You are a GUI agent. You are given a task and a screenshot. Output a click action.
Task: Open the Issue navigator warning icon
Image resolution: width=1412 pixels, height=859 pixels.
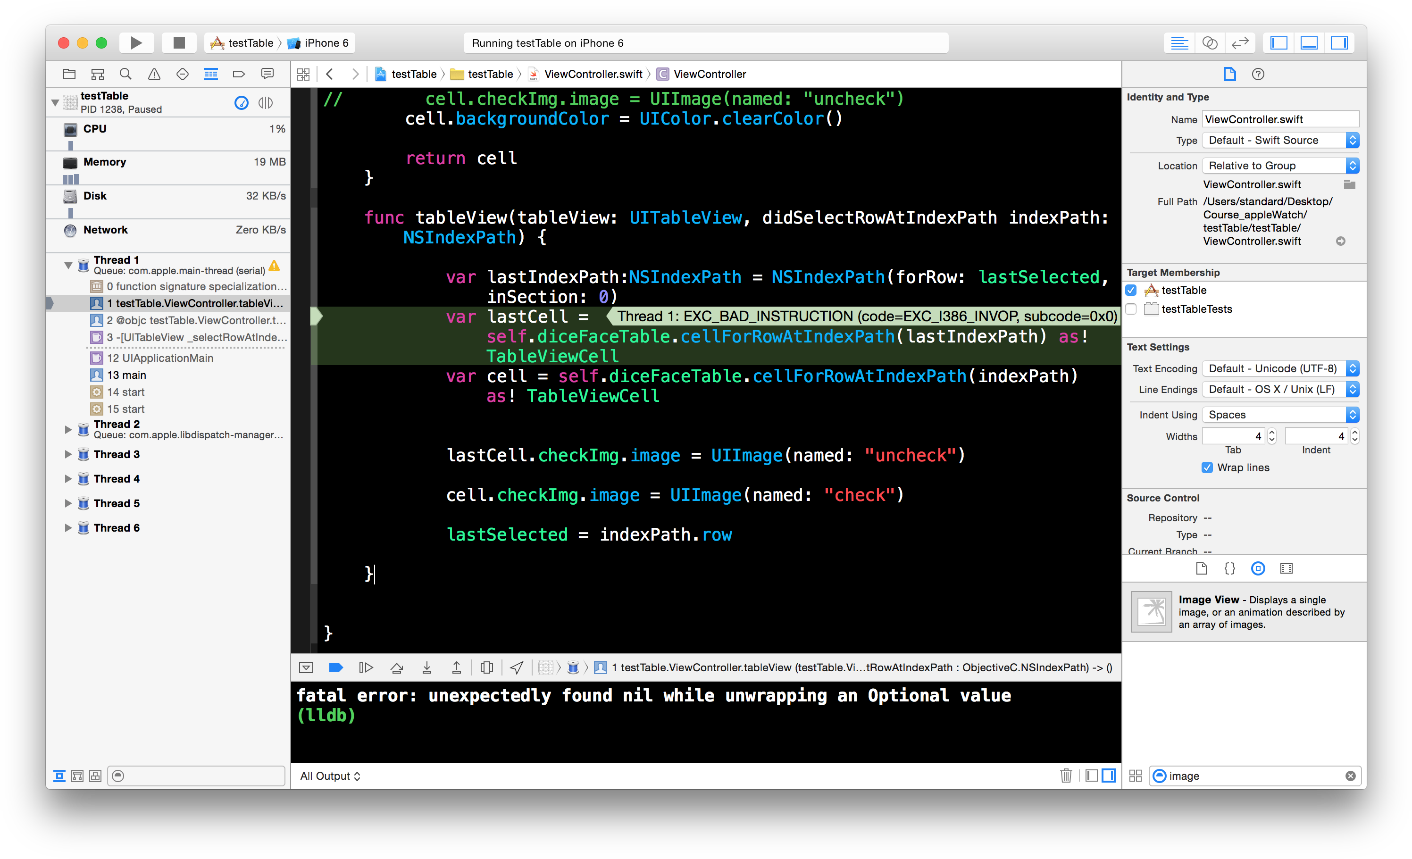coord(154,74)
